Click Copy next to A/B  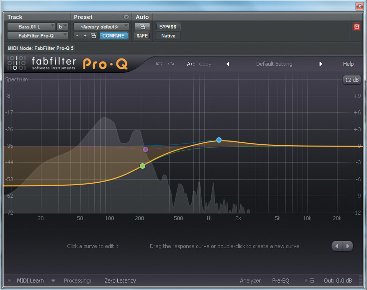pos(205,64)
